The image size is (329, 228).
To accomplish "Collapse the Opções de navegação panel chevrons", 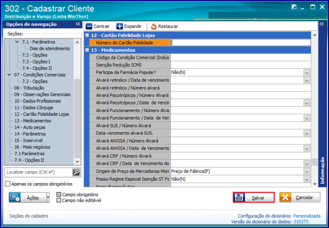I will click(x=78, y=24).
